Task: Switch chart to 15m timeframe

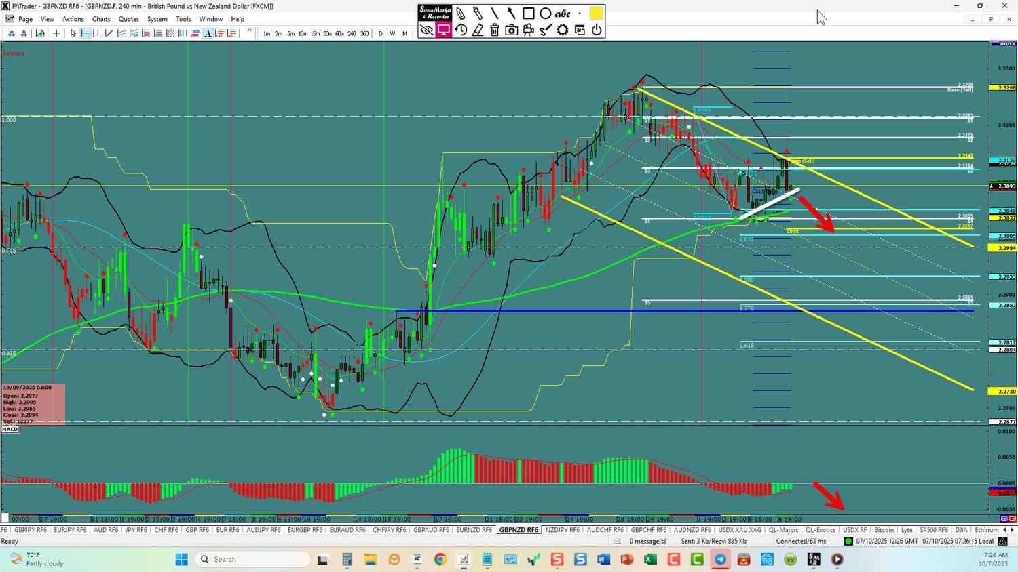Action: click(x=315, y=33)
